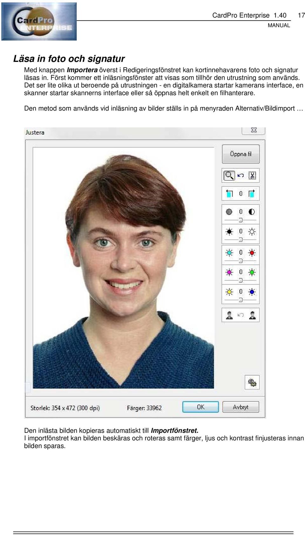Click the 'MANUAL' header label
This screenshot has width=305, height=535.
click(279, 25)
